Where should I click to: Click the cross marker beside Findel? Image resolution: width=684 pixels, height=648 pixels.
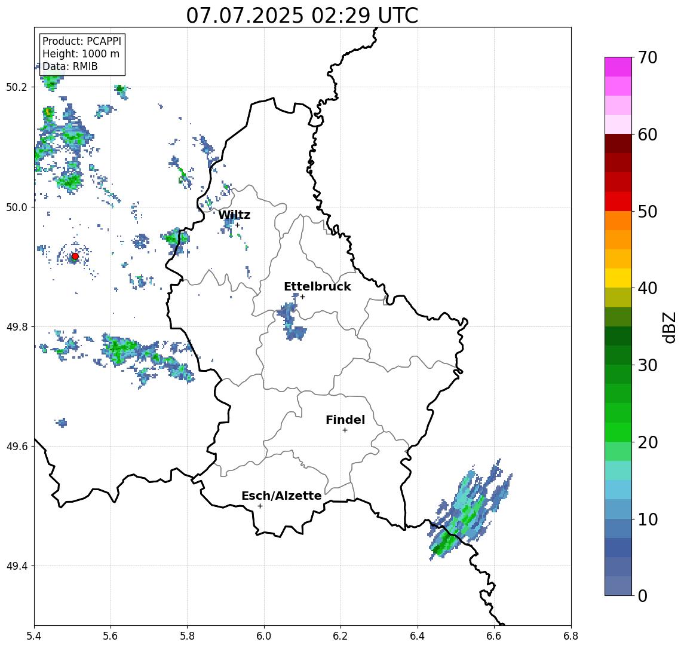345,430
